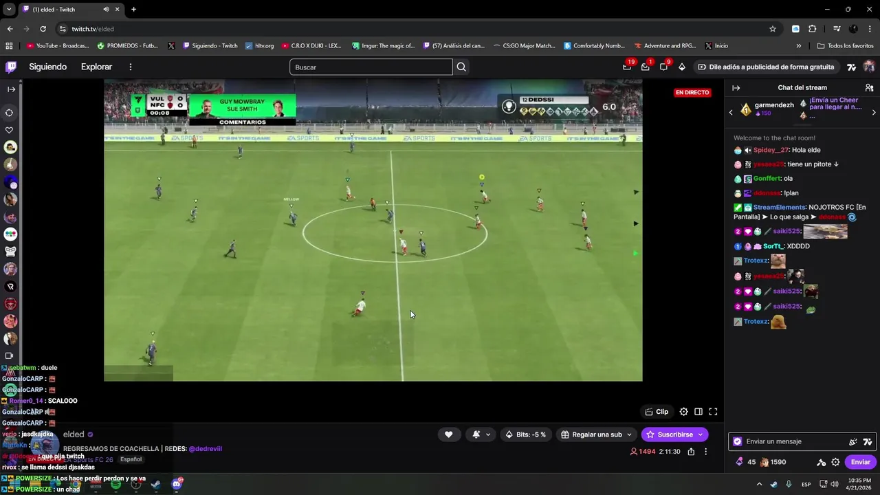Open the user avatar menu
The image size is (880, 495).
click(869, 67)
